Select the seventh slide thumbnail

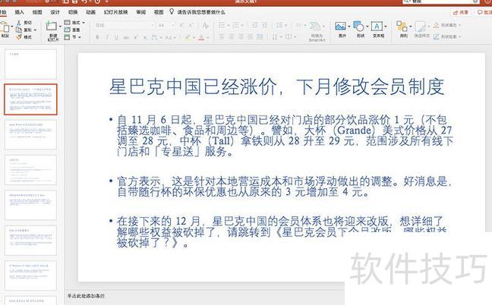pyautogui.click(x=30, y=275)
